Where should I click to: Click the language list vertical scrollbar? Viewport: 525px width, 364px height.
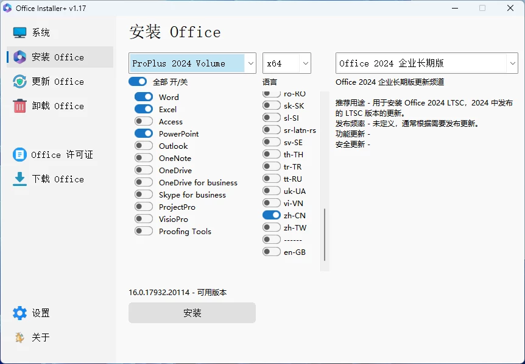[x=325, y=235]
